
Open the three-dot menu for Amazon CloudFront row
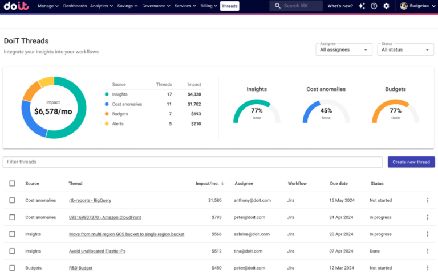(427, 217)
